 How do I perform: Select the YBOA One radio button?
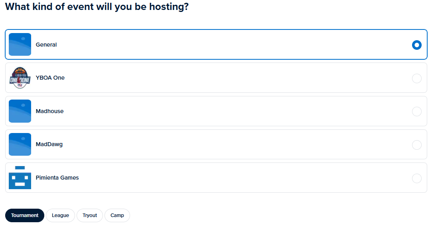click(416, 78)
